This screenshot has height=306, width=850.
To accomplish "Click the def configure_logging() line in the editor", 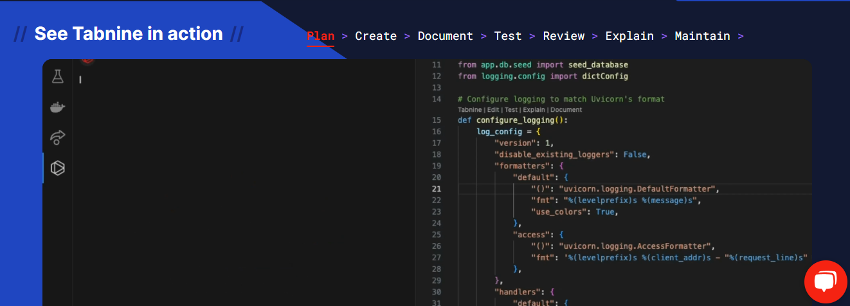I will pos(512,120).
